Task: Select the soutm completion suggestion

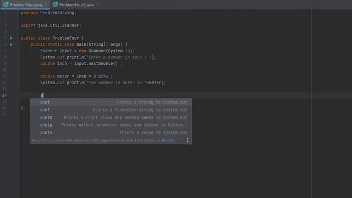Action: tap(111, 117)
